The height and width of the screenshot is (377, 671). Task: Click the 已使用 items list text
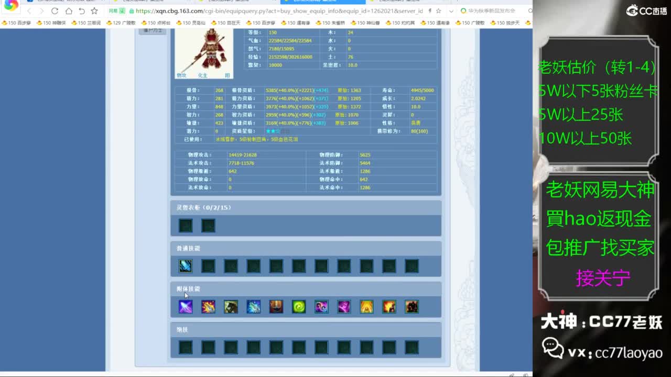coord(257,139)
